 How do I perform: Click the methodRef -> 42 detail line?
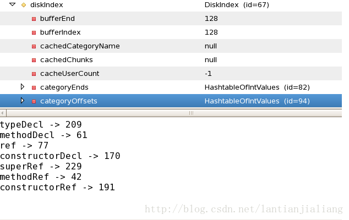[x=41, y=177]
